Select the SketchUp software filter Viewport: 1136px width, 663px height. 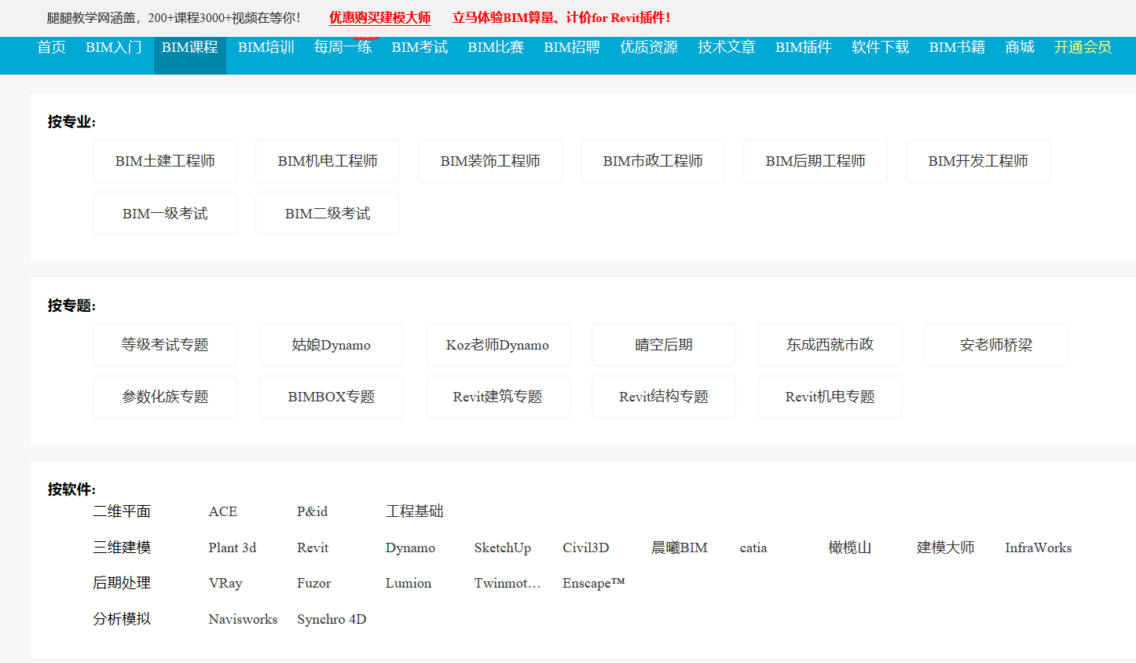pyautogui.click(x=503, y=548)
